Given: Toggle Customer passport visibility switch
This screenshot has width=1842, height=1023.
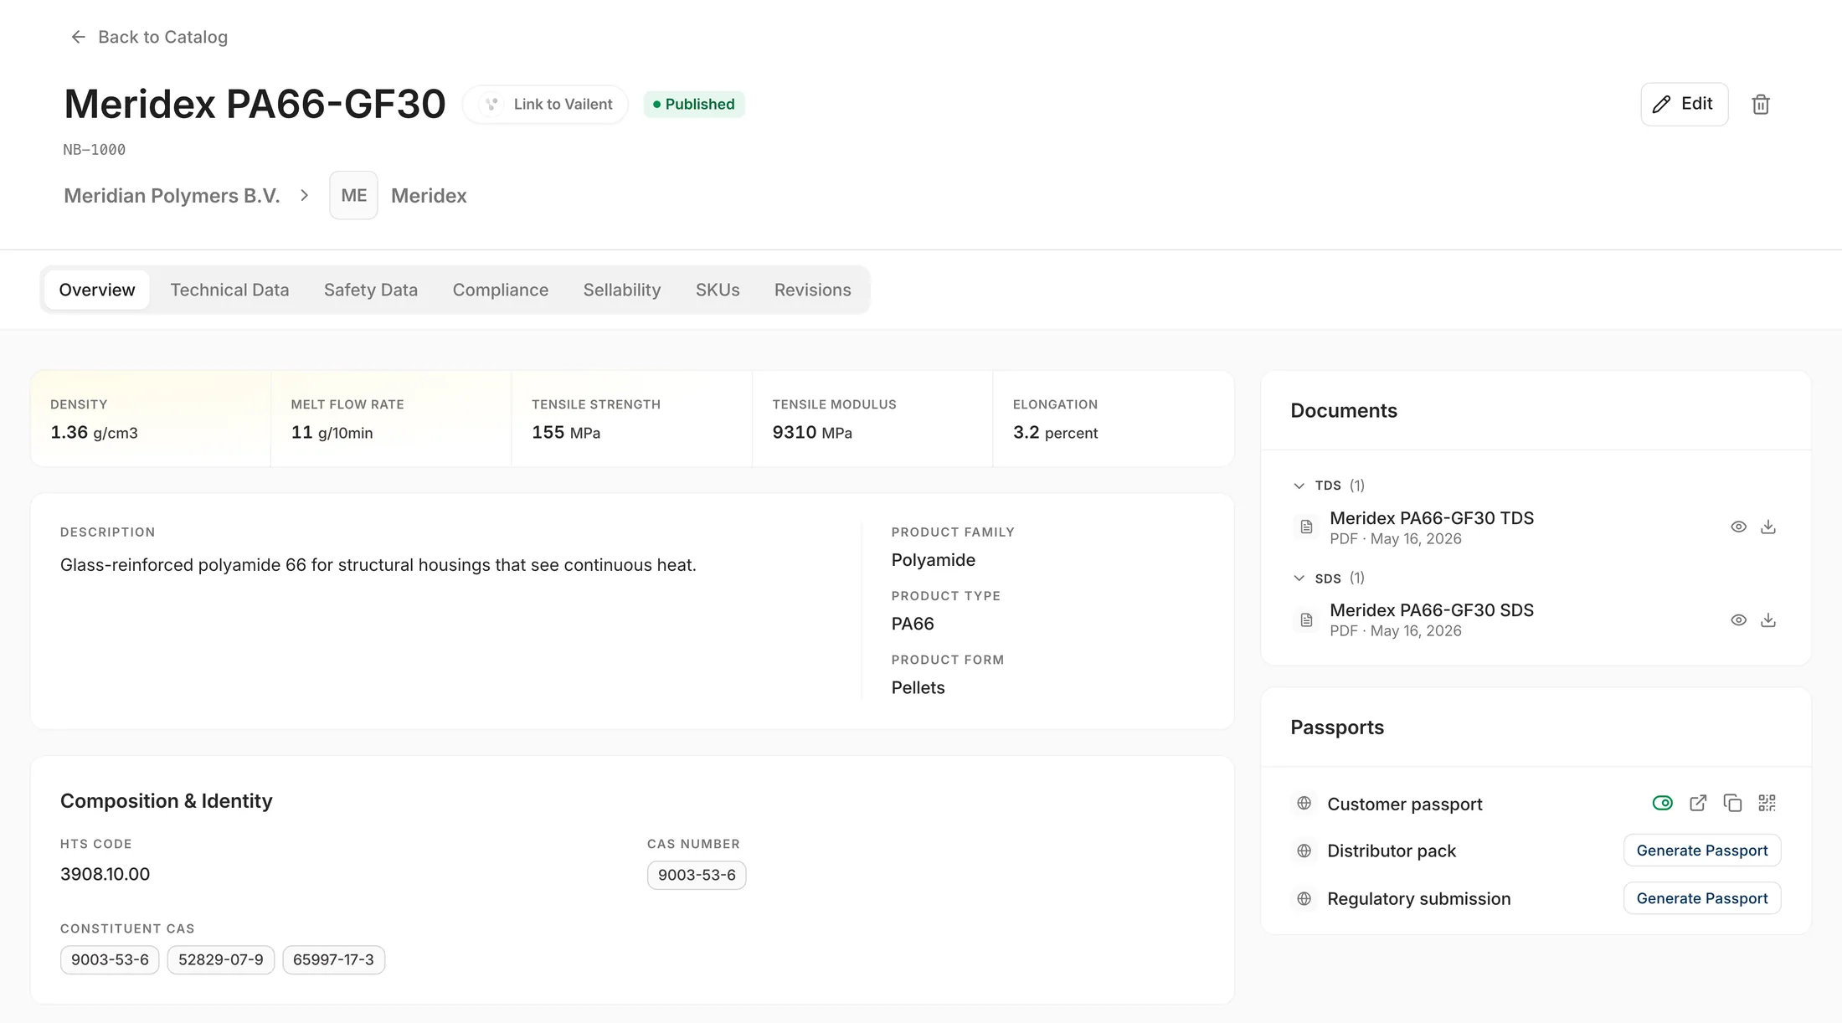Looking at the screenshot, I should pos(1663,804).
